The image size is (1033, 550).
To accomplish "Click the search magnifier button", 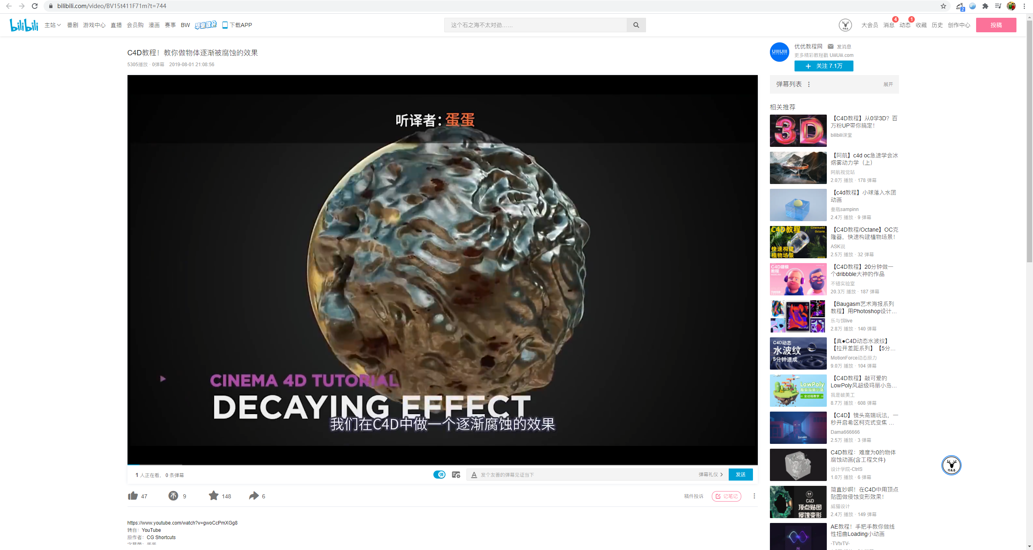I will coord(636,25).
